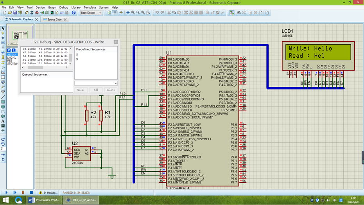Select the 2D graphics line tool
364x205 pixels.
pos(3,97)
